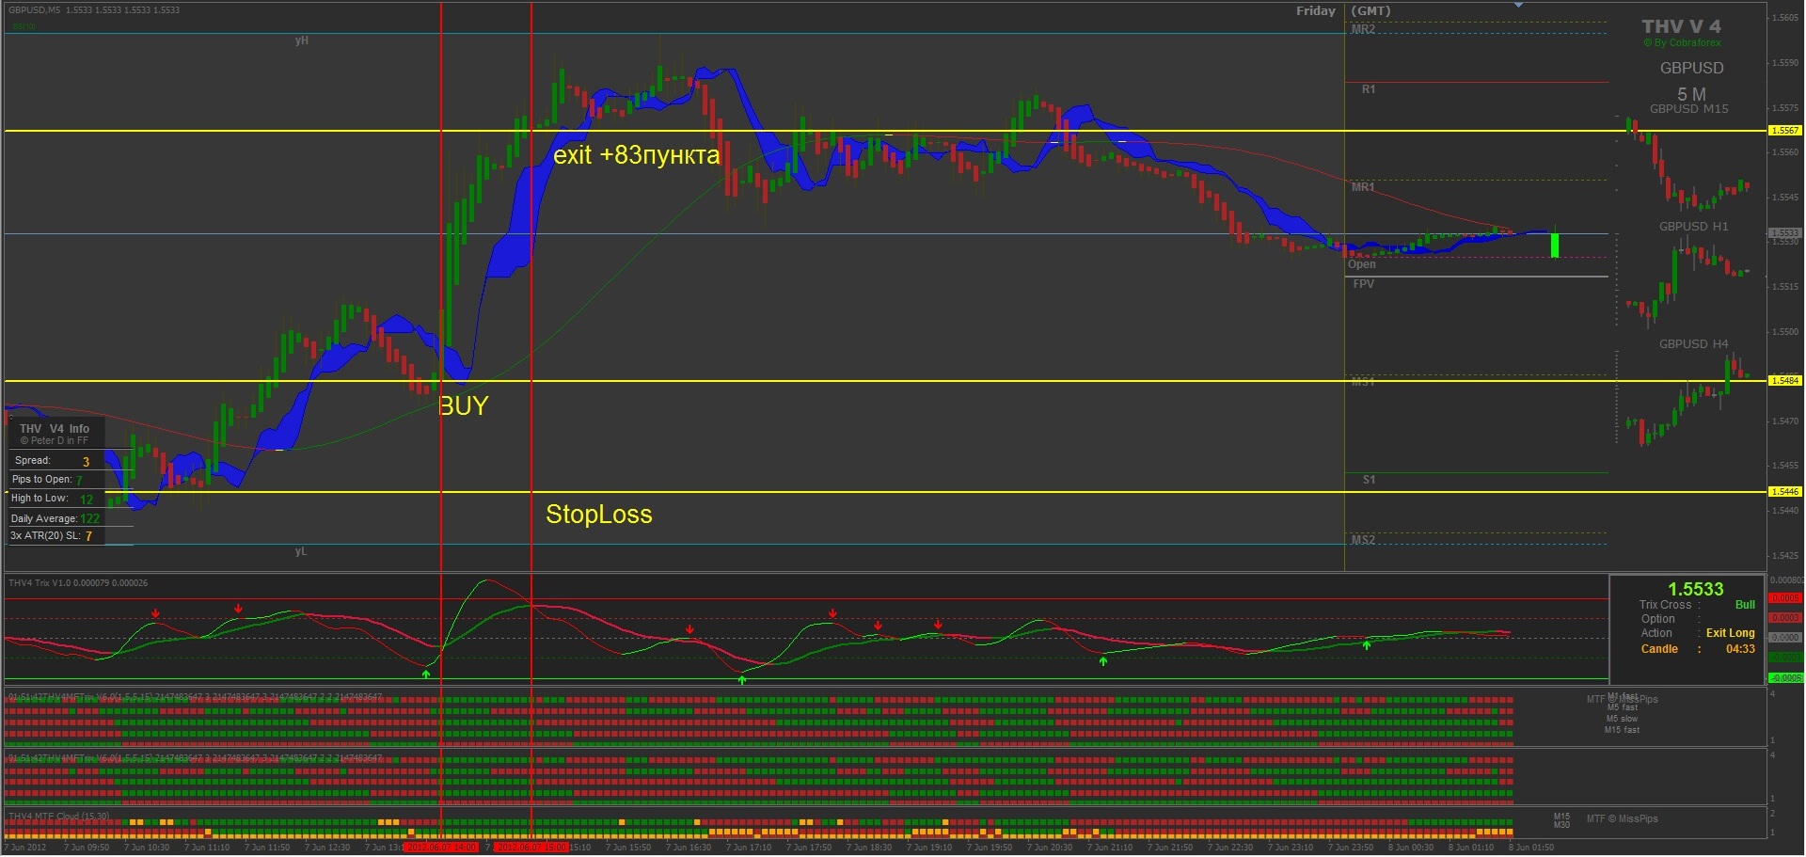Click the gray 0.0000 Trix level tag
1806x857 pixels.
click(x=1785, y=638)
